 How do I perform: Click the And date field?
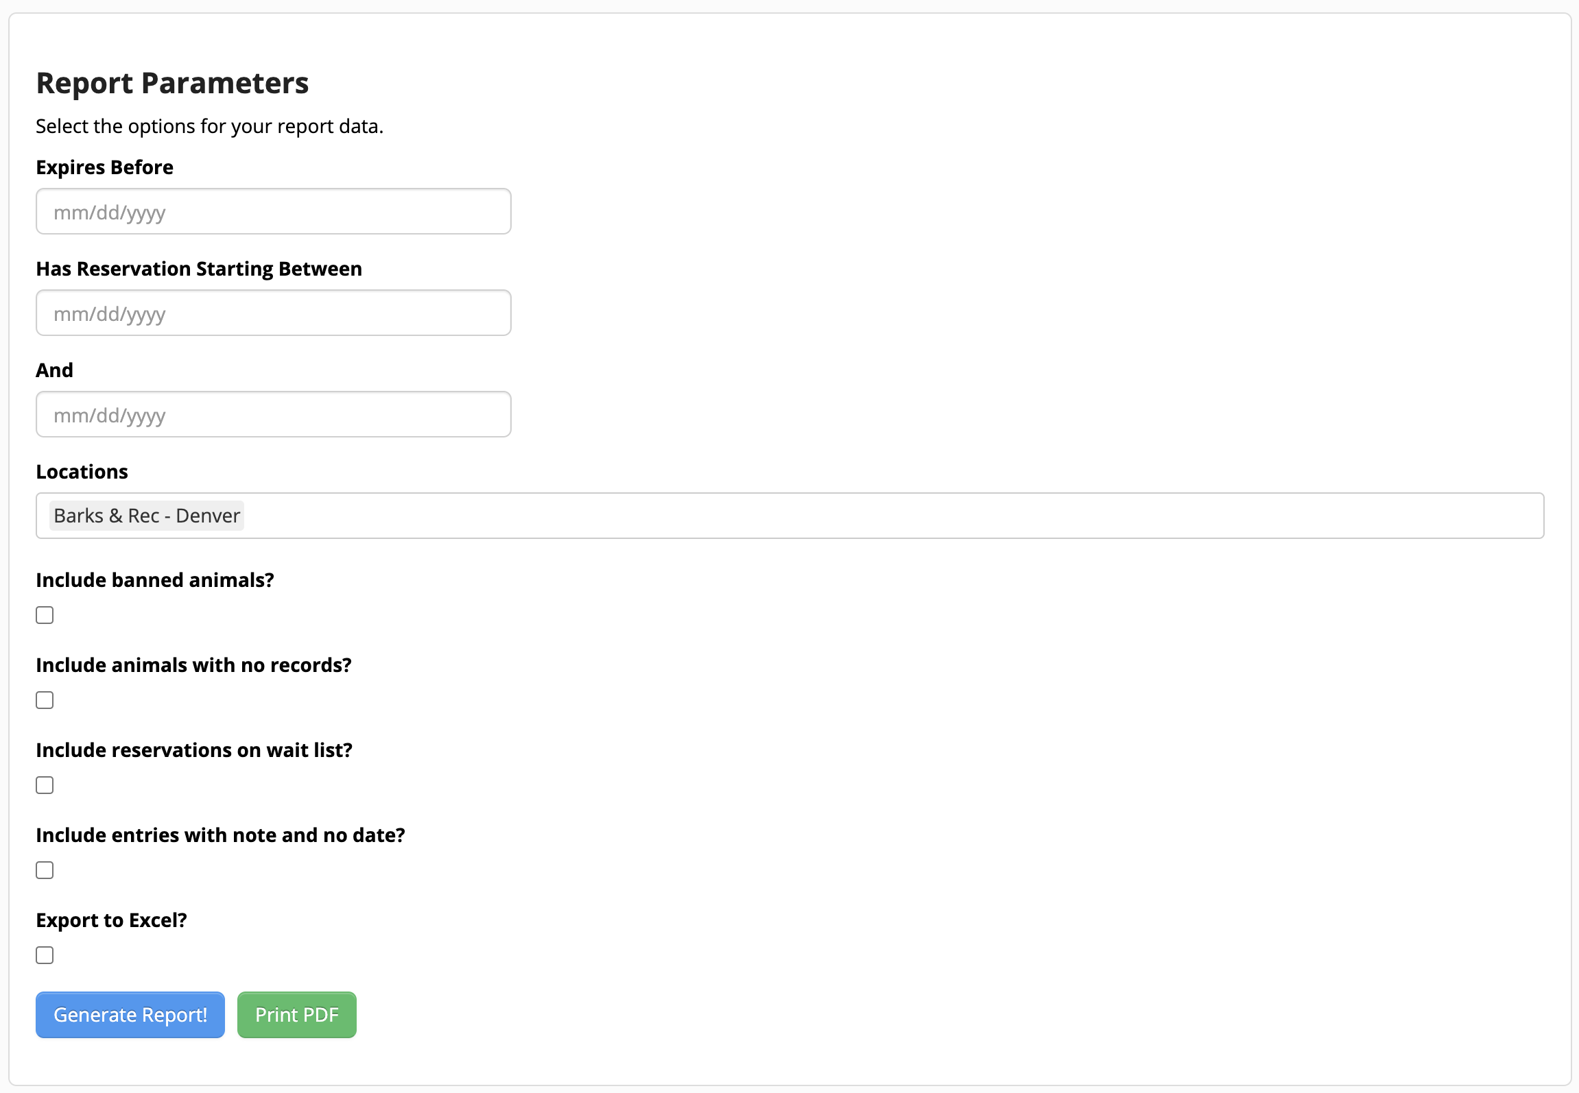[273, 414]
